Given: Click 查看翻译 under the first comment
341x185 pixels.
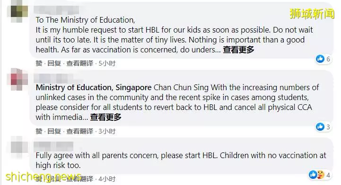Looking at the screenshot, I should coord(79,63).
